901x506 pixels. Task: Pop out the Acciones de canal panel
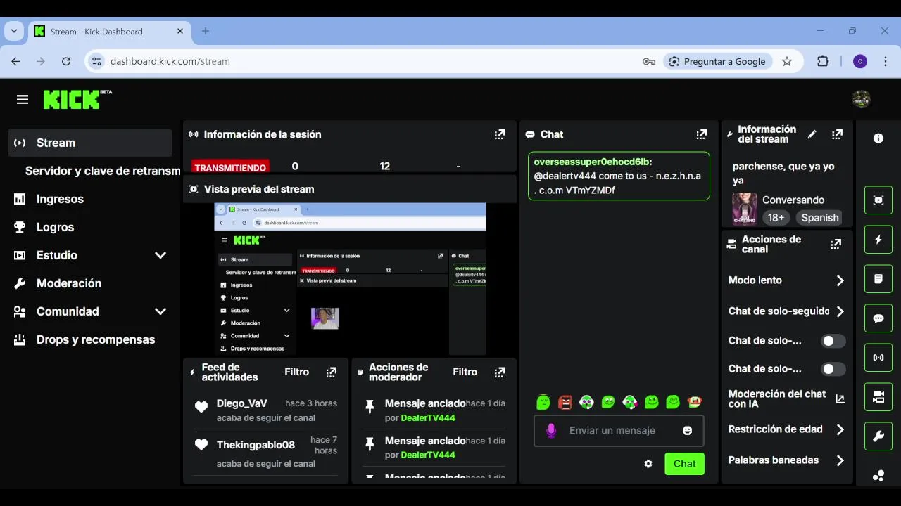[x=836, y=245]
